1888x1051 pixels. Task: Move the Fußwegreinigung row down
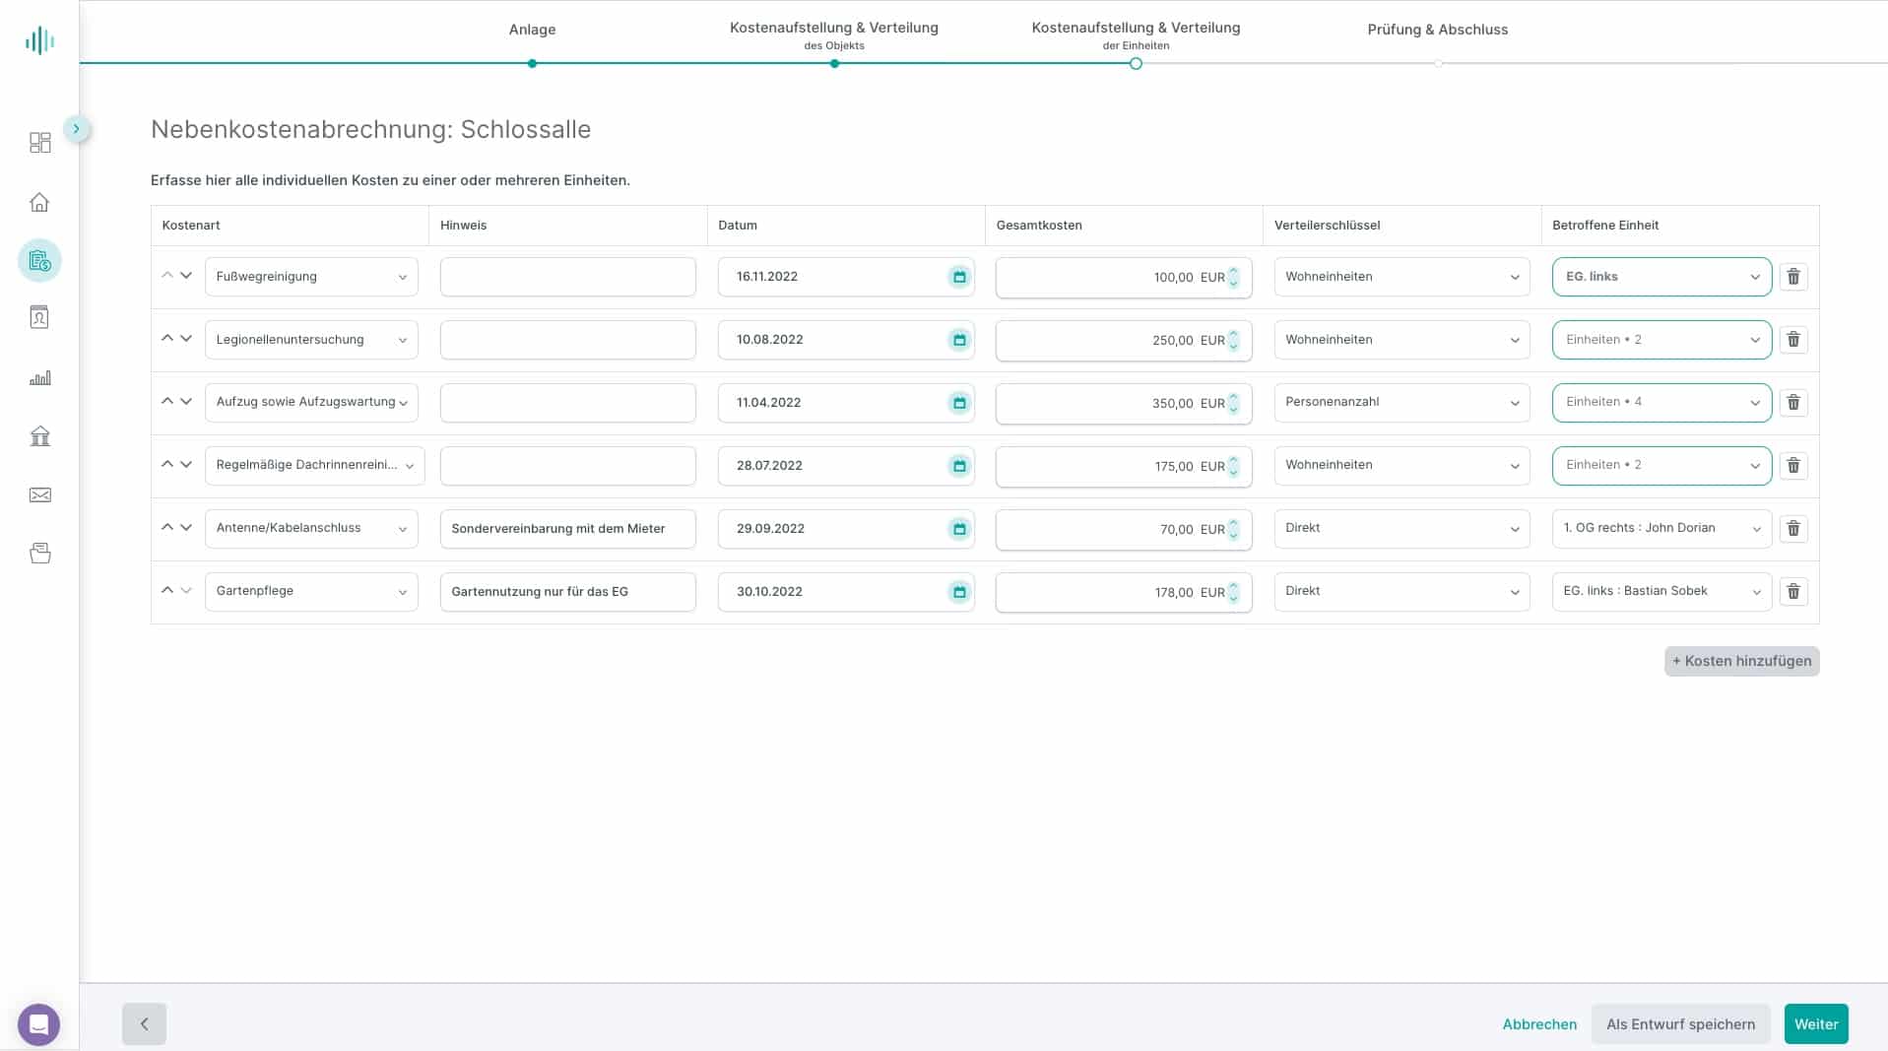point(186,276)
